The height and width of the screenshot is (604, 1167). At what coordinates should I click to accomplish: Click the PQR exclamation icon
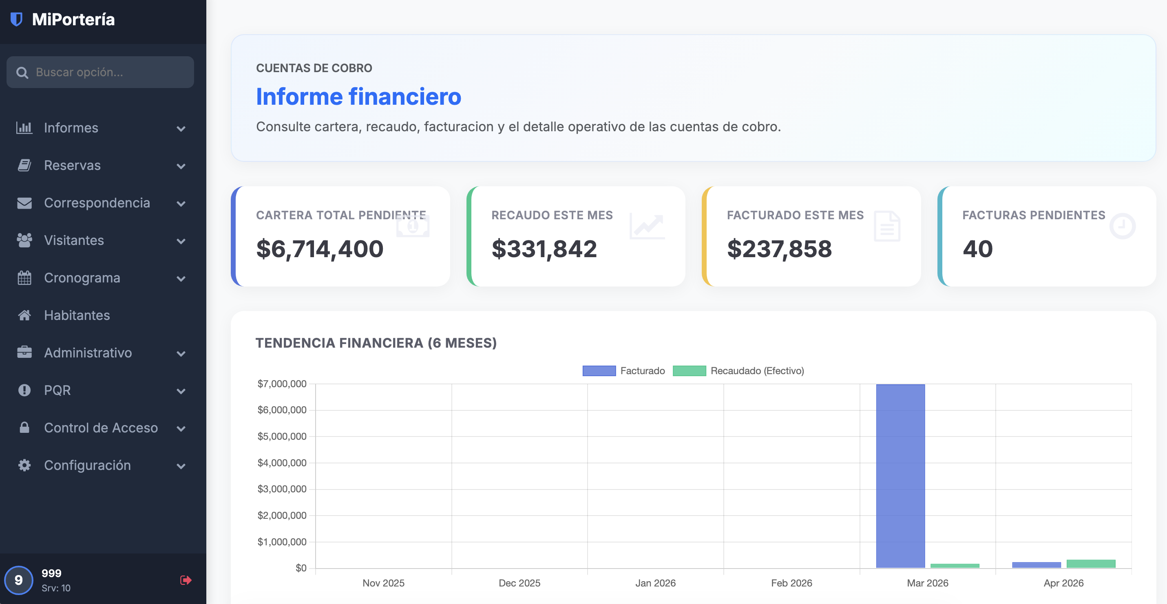[x=24, y=390]
